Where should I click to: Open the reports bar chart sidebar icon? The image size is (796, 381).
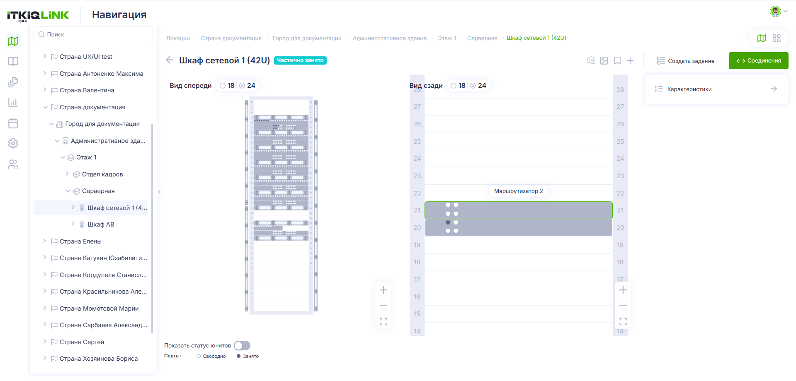13,102
